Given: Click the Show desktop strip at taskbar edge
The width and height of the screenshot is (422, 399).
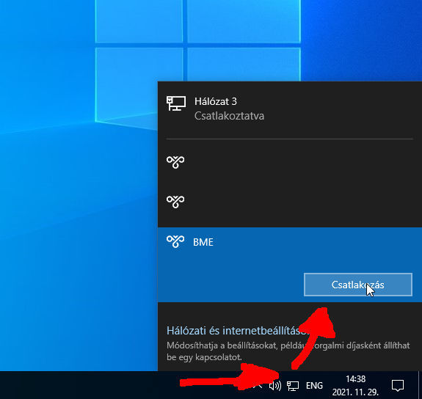Looking at the screenshot, I should click(x=420, y=385).
